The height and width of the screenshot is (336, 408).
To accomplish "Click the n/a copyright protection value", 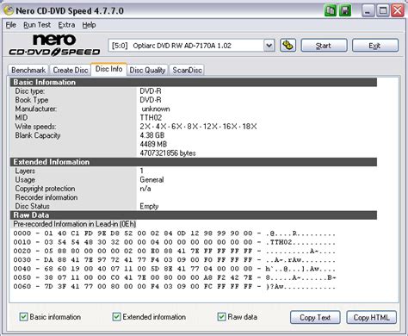I will pyautogui.click(x=145, y=189).
